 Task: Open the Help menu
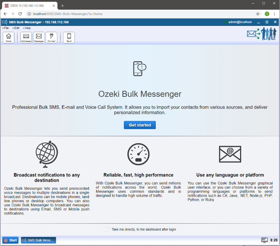click(x=27, y=28)
